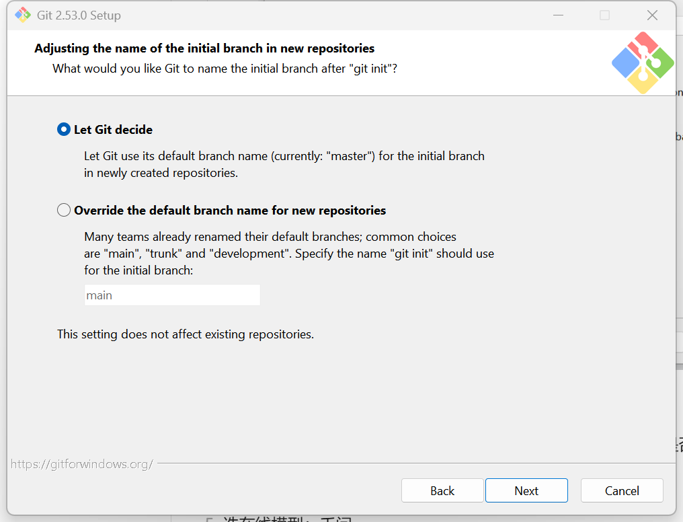Screen dimensions: 683x522
Task: Click the large Git logo in header
Action: pyautogui.click(x=643, y=63)
